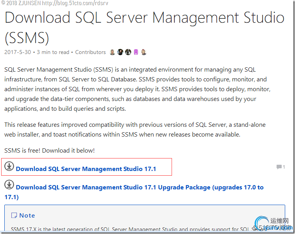Viewport: 295px width, 234px height.
Task: Click the paragraph starting 'This release features improved compatibility'
Action: click(135, 130)
